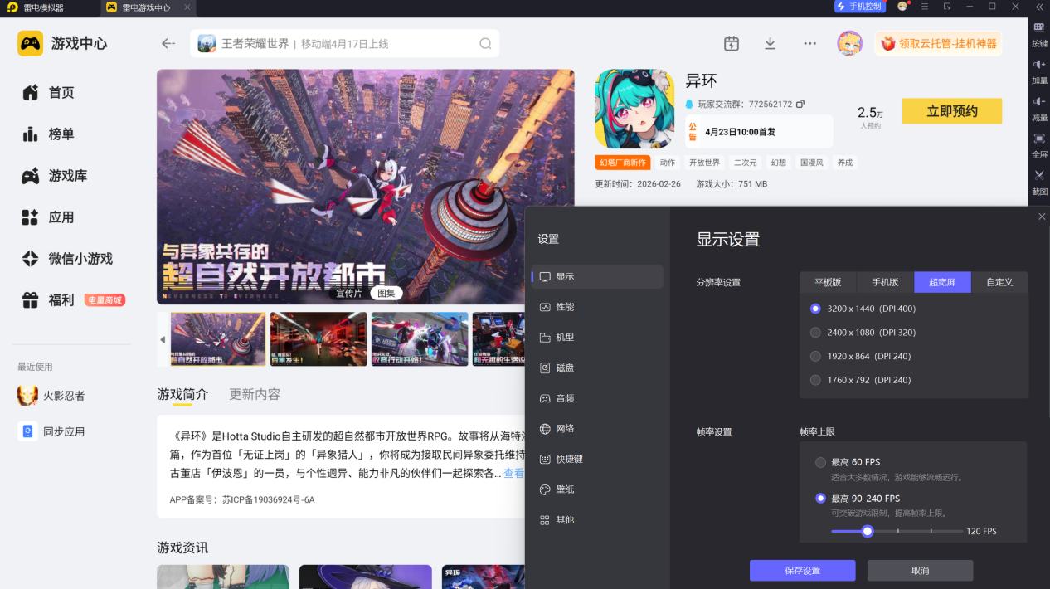Open 游戏库 game library
Viewport: 1050px width, 589px height.
(x=55, y=176)
